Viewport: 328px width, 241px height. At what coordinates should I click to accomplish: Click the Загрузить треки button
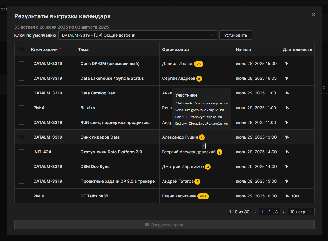(x=164, y=225)
